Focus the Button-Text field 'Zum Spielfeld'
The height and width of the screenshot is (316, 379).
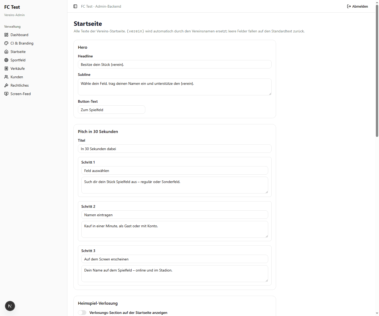112,110
